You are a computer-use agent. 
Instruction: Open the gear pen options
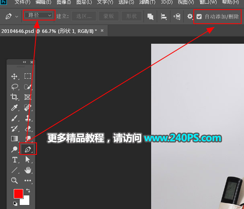coord(190,16)
